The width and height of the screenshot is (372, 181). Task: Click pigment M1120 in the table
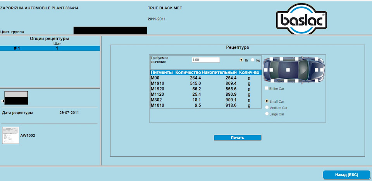point(158,95)
